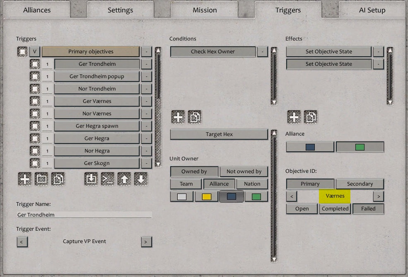This screenshot has width=408, height=277.
Task: Open the Nor Hegra trigger
Action: coord(97,151)
